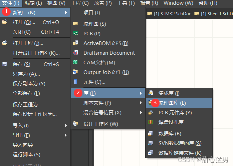Click the Output Job file icon
Image resolution: width=233 pixels, height=166 pixels.
(x=75, y=72)
